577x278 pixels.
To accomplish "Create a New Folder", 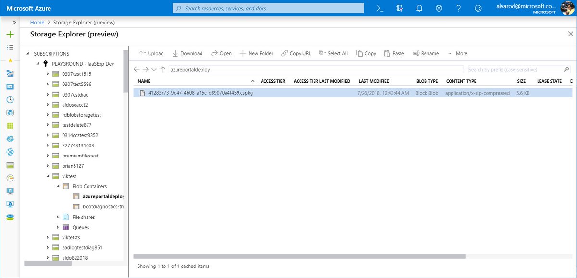I will [x=256, y=53].
